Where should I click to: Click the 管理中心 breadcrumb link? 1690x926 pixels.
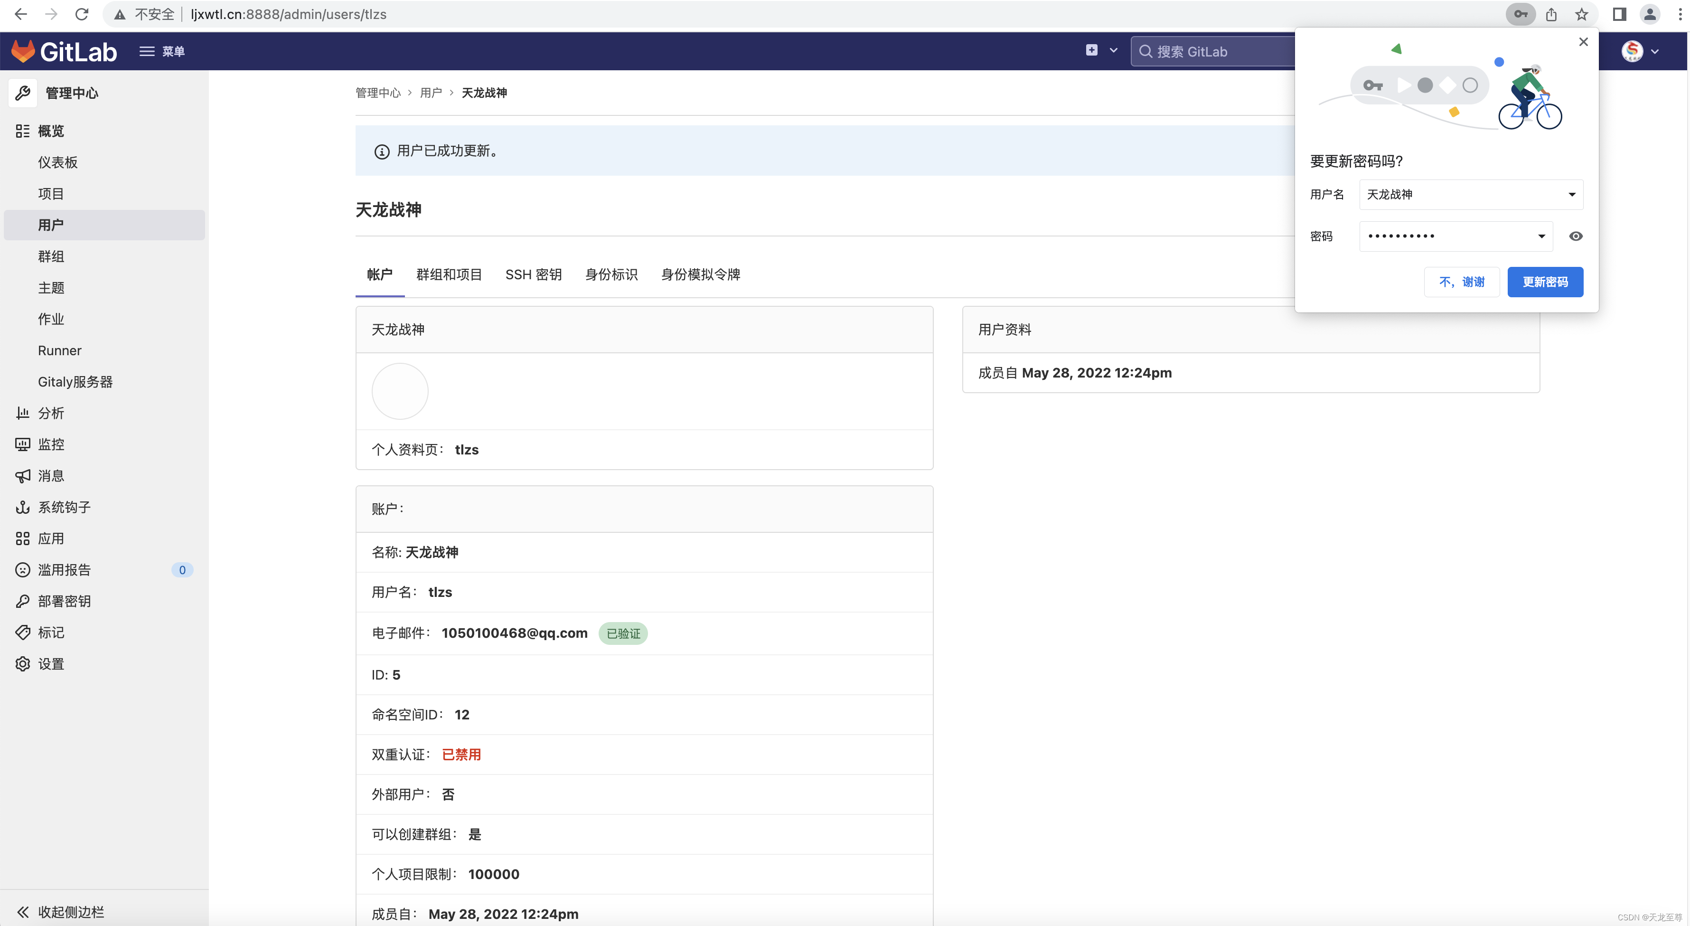(378, 93)
